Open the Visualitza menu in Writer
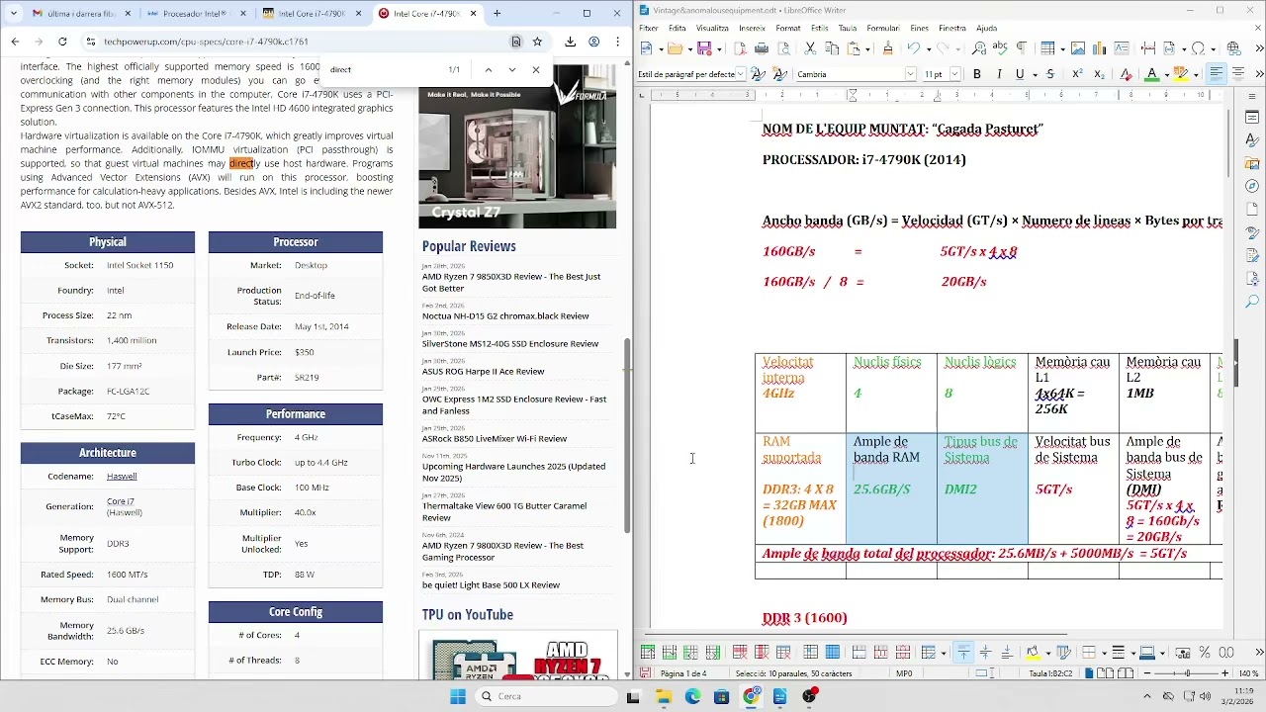 pos(712,29)
